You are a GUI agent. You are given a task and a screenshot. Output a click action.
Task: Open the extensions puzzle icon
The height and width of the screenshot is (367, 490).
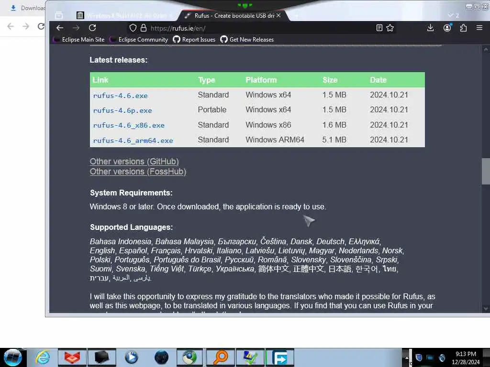point(463,28)
